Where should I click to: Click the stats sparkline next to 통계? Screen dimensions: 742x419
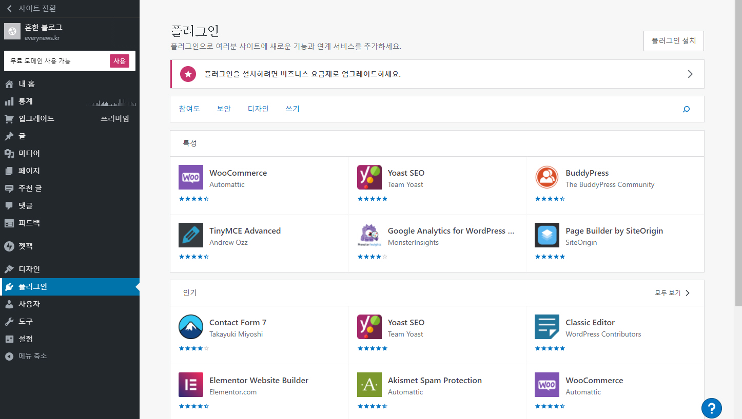(111, 102)
